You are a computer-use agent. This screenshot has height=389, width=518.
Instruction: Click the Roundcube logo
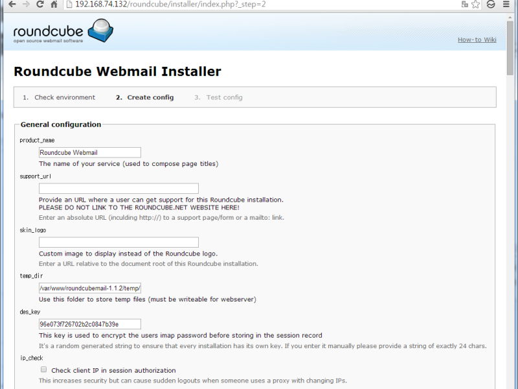(x=63, y=30)
